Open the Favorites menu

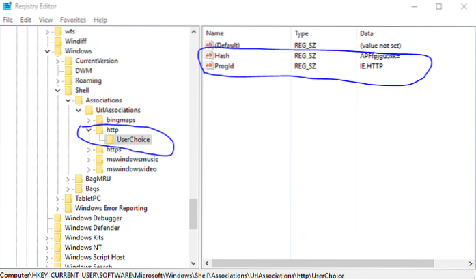coord(73,20)
